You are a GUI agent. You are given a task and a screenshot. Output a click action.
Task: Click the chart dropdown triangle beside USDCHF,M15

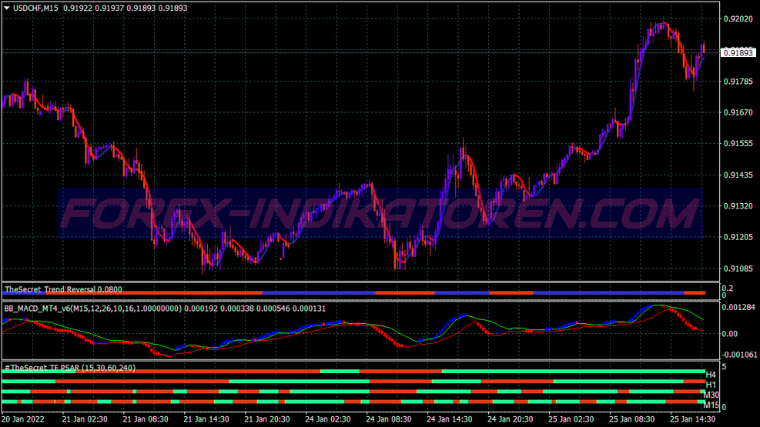[7, 8]
